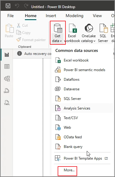Open the Insert ribbon tab

(x=51, y=16)
